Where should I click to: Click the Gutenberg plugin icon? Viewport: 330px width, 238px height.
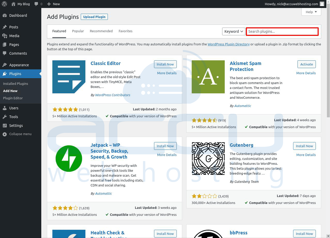point(208,159)
